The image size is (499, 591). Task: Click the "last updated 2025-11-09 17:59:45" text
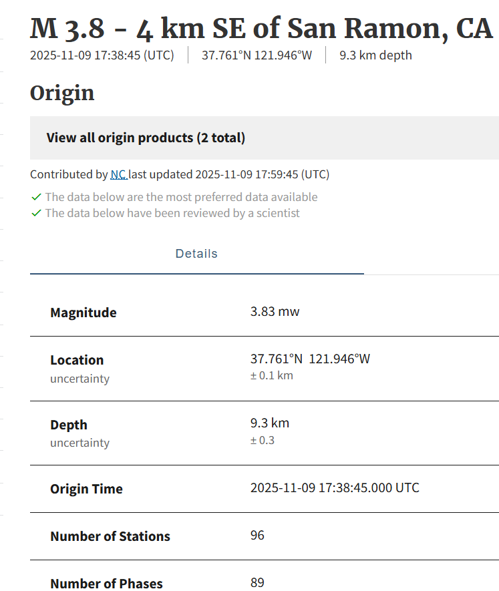[229, 175]
